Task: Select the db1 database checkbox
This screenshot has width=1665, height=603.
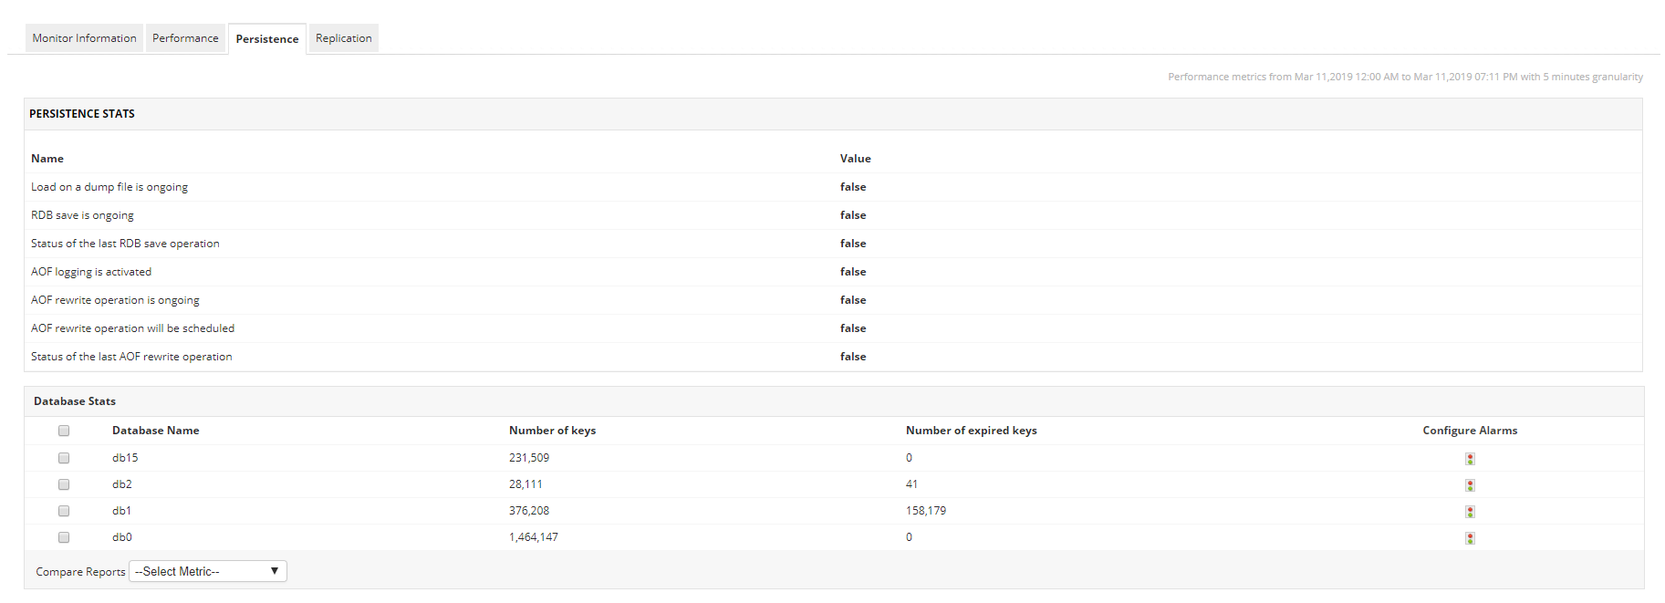Action: tap(64, 511)
